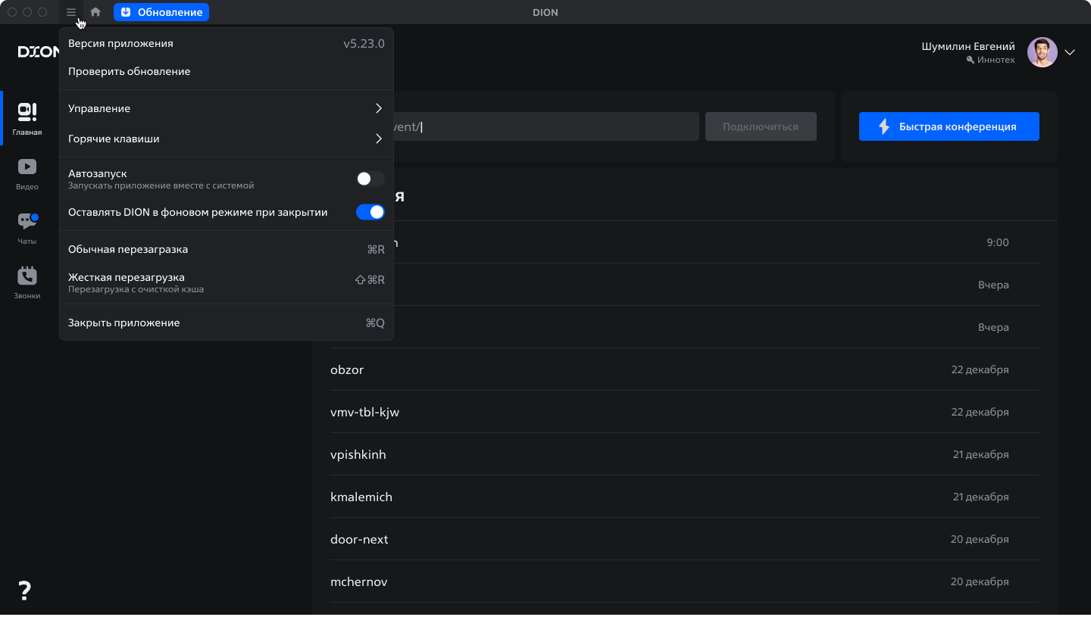
Task: Click the v5.23.0 version number
Action: 364,43
